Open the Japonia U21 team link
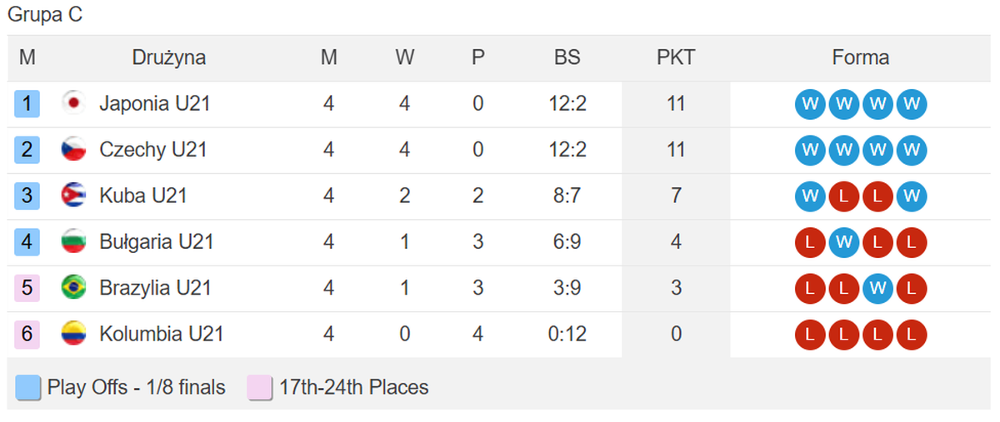Image resolution: width=1000 pixels, height=422 pixels. tap(154, 104)
